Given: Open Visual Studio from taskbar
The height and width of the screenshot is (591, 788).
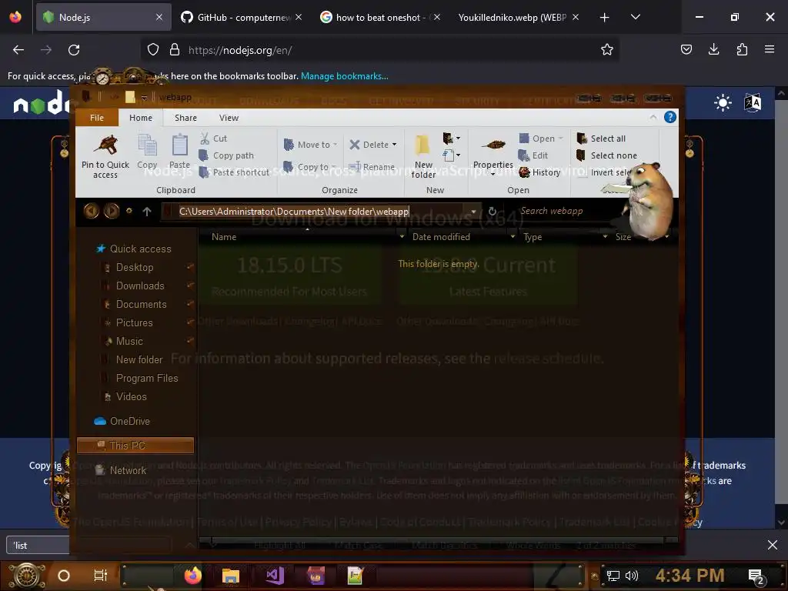Looking at the screenshot, I should (275, 575).
